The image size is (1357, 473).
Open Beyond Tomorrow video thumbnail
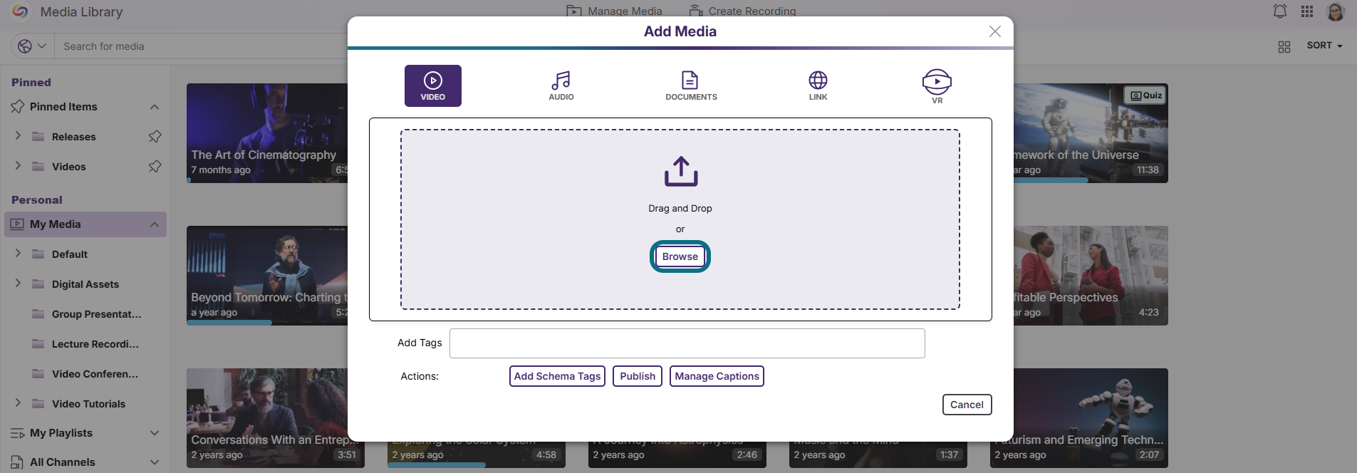[x=267, y=275]
